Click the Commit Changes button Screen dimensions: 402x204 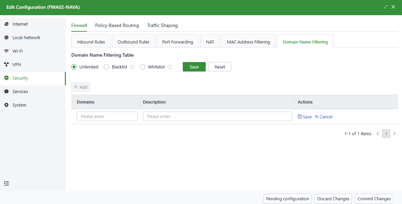[x=374, y=199]
